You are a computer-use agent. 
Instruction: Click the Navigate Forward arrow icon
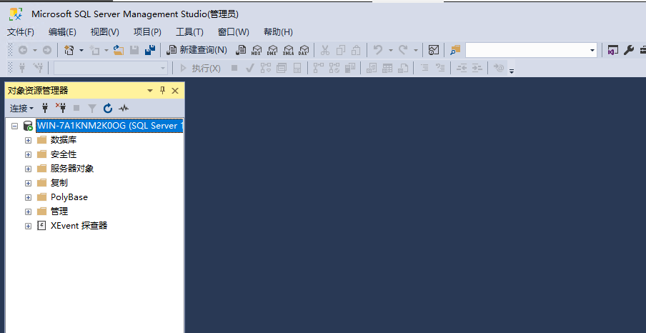click(x=47, y=50)
